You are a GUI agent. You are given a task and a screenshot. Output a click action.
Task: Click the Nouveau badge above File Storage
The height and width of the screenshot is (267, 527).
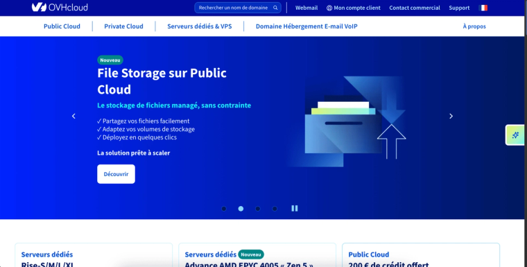[110, 60]
